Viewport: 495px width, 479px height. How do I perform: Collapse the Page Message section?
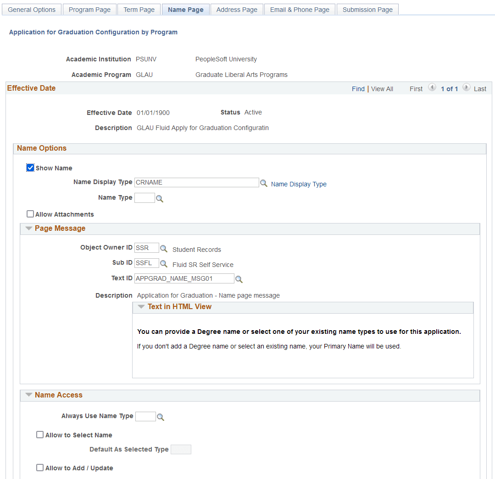click(x=29, y=228)
